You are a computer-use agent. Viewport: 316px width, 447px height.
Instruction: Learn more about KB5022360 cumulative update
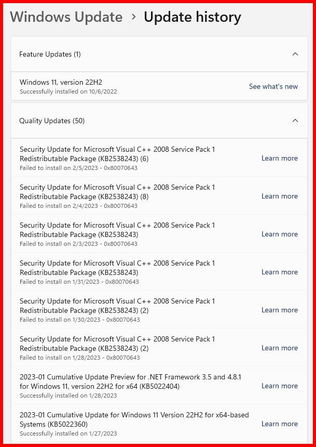(280, 424)
